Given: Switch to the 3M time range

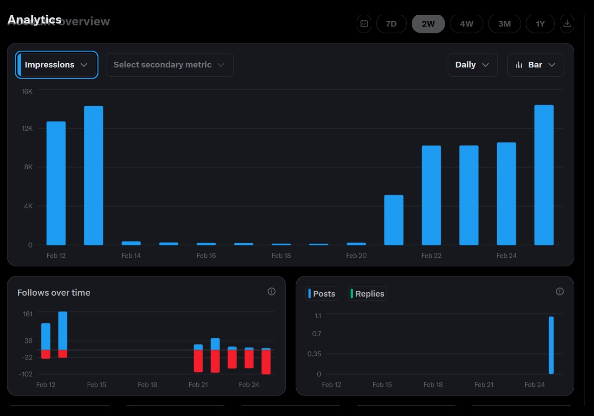Looking at the screenshot, I should (x=504, y=24).
